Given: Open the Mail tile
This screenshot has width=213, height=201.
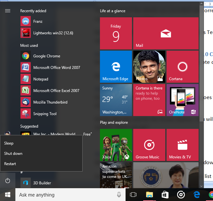Looking at the screenshot, I should (x=166, y=33).
